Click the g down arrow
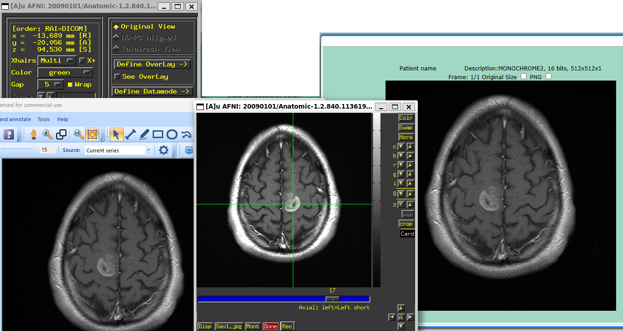The image size is (623, 331). click(401, 174)
